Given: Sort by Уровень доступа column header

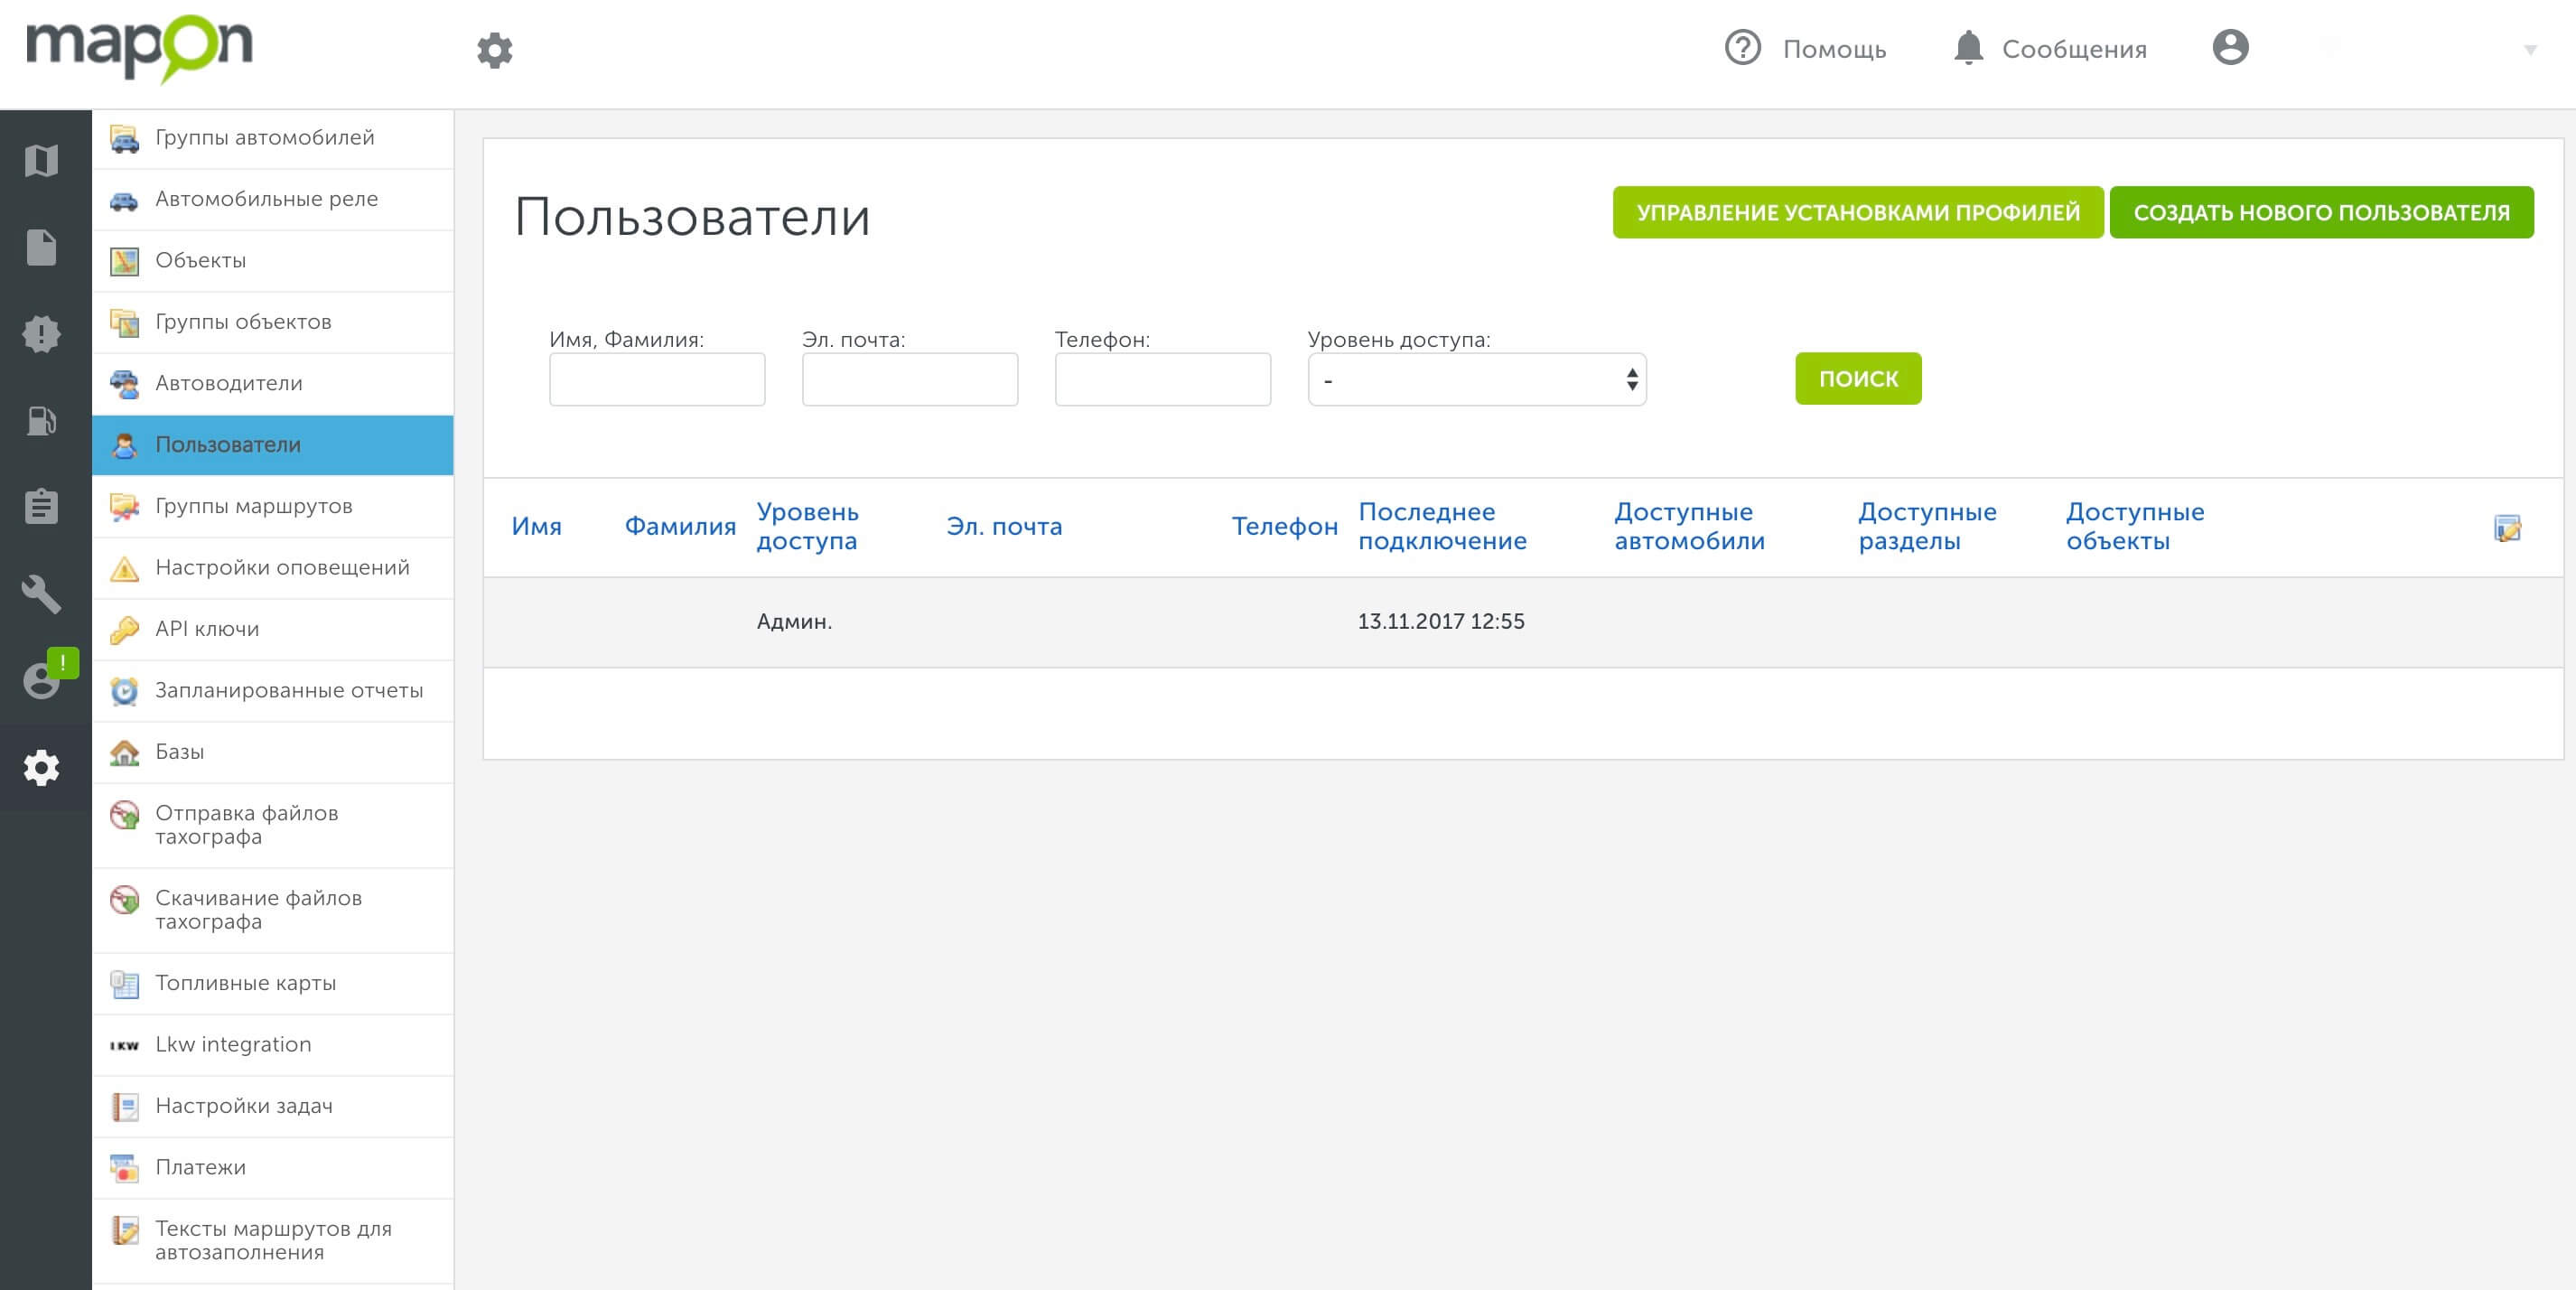Looking at the screenshot, I should coord(807,526).
